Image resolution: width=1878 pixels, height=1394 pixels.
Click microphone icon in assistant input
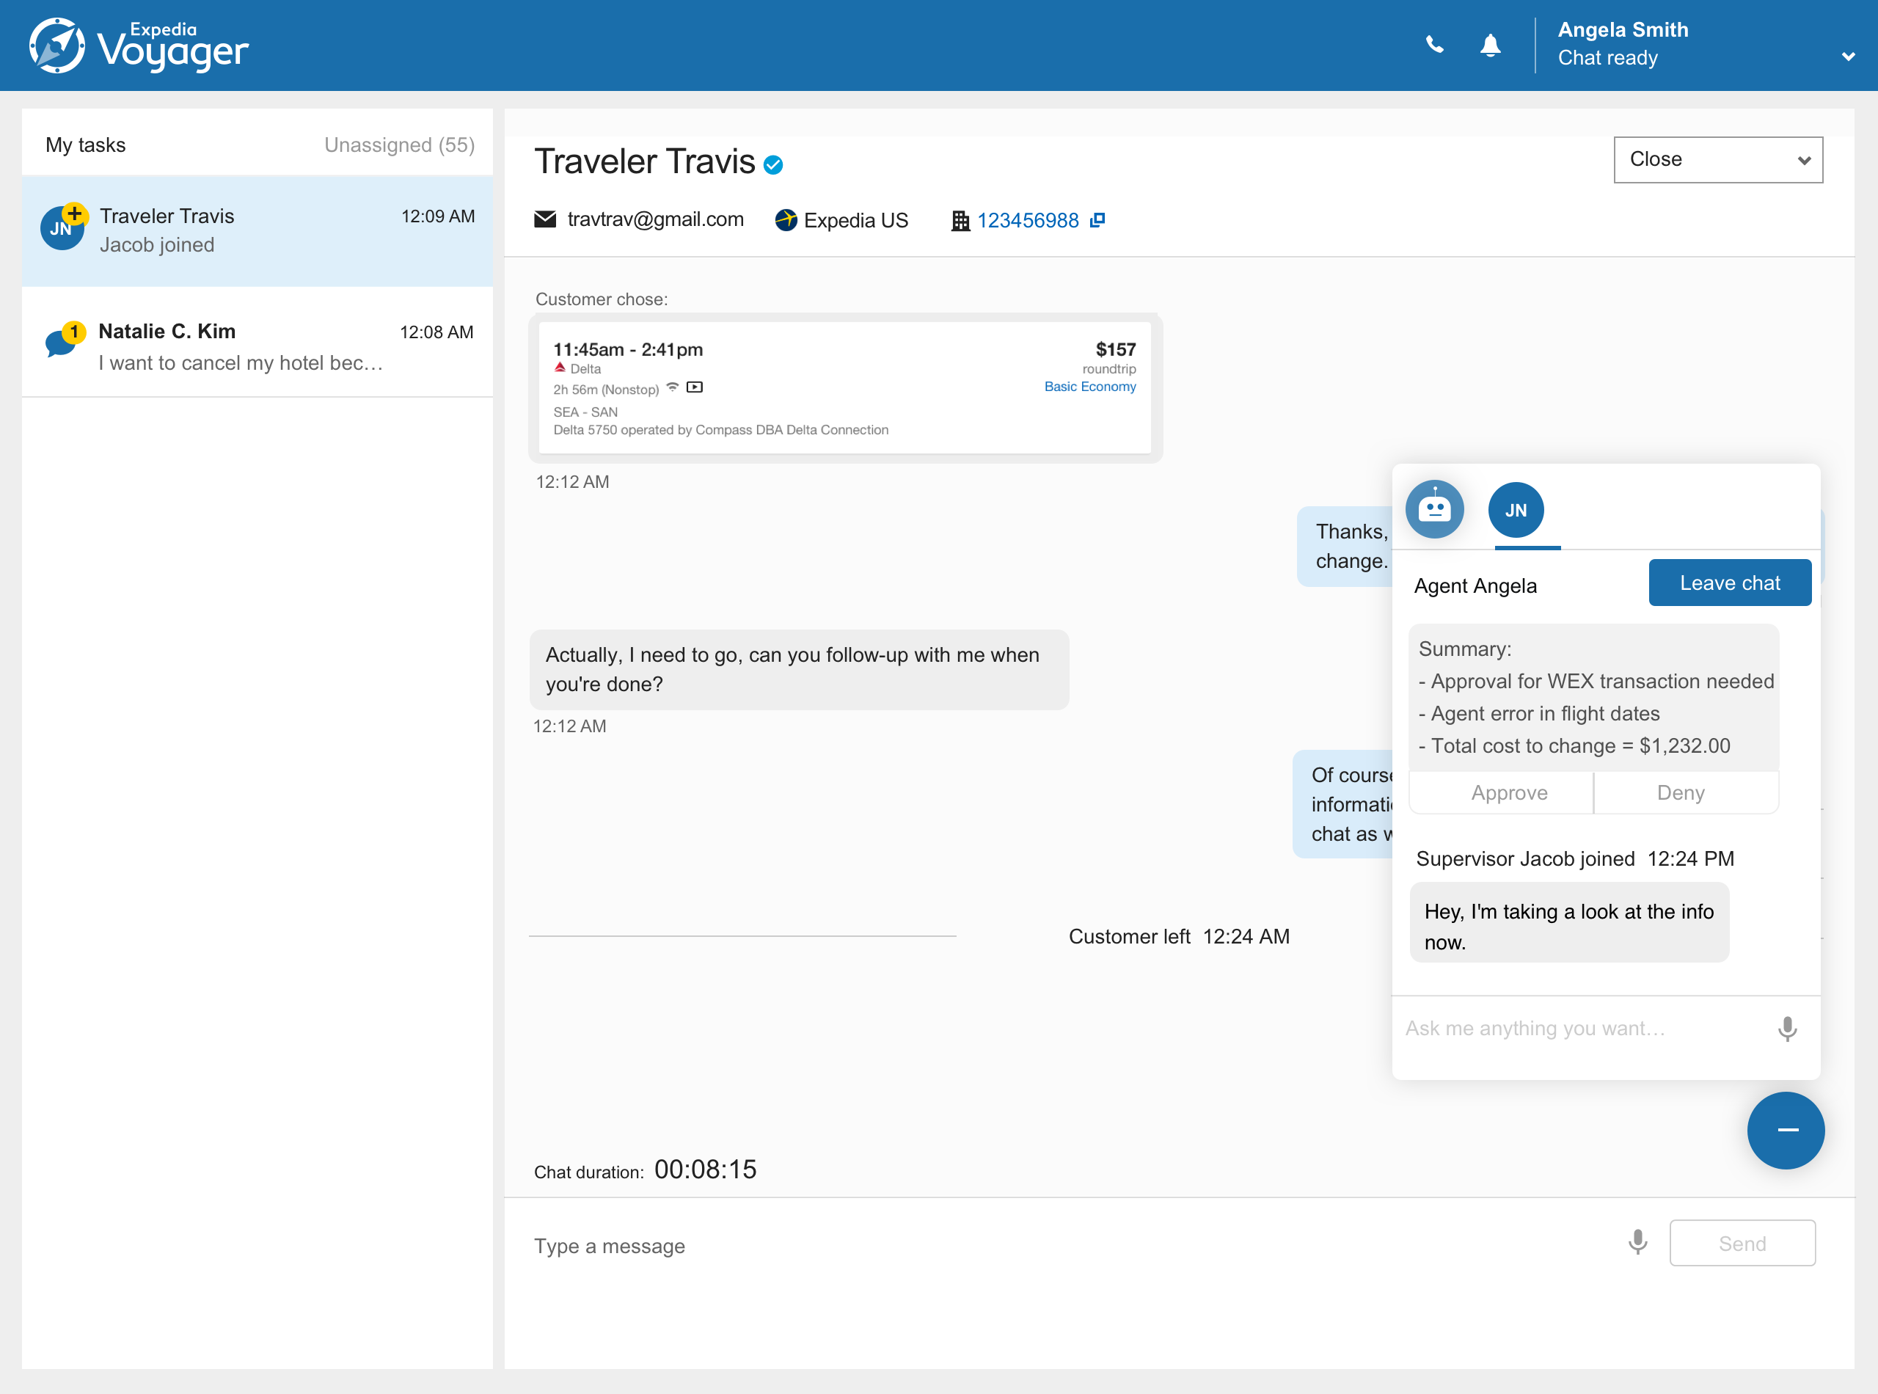(1786, 1029)
